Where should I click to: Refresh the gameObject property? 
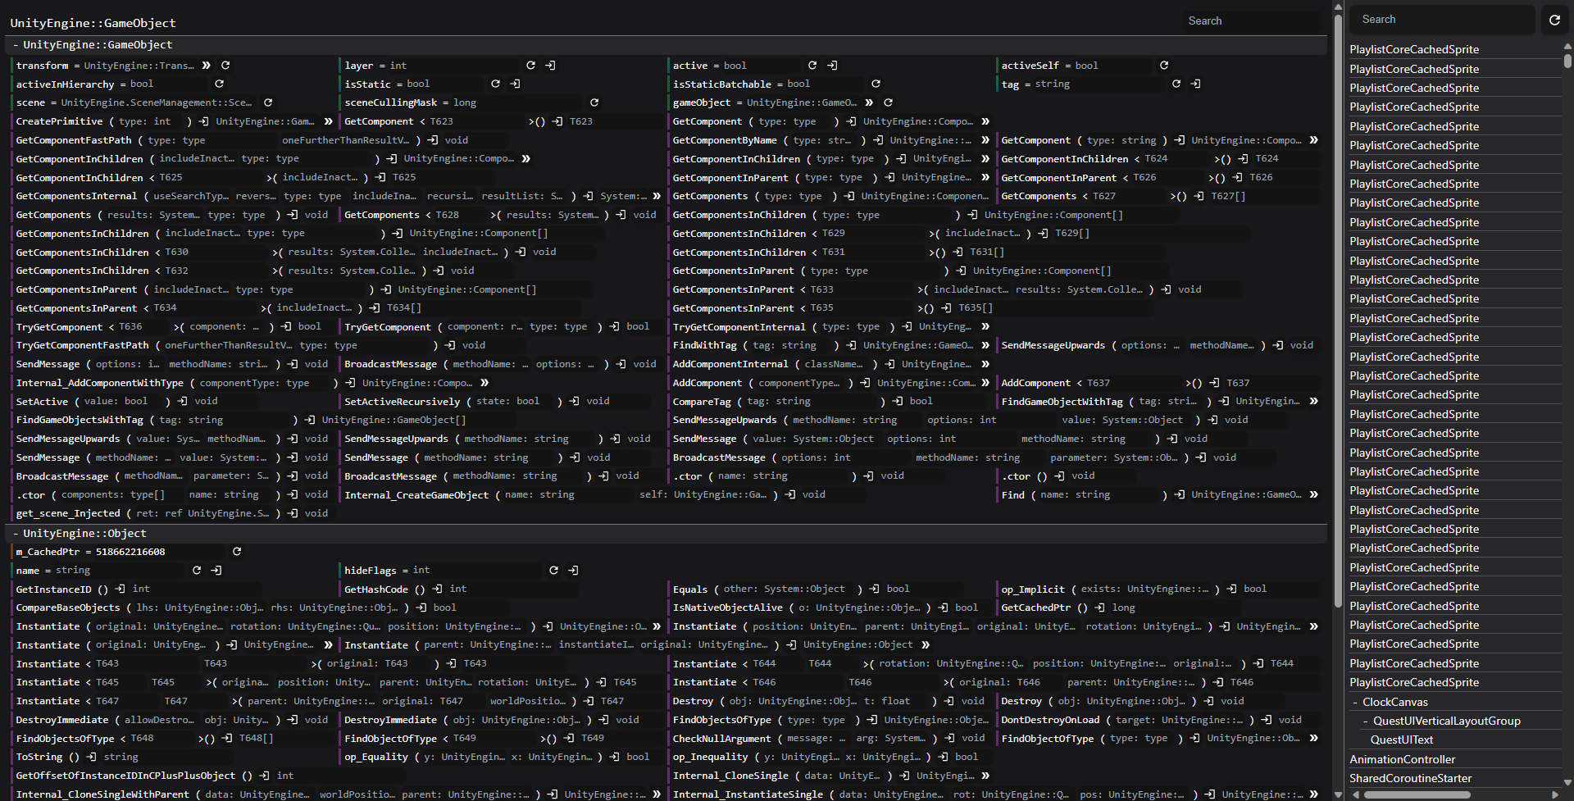click(x=888, y=102)
